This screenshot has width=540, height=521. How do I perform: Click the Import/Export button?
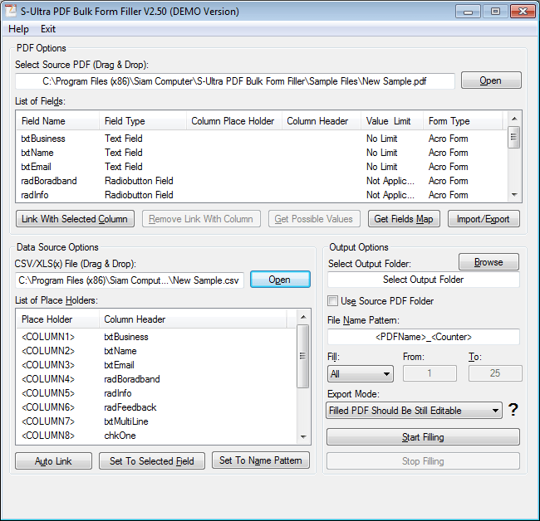click(484, 219)
